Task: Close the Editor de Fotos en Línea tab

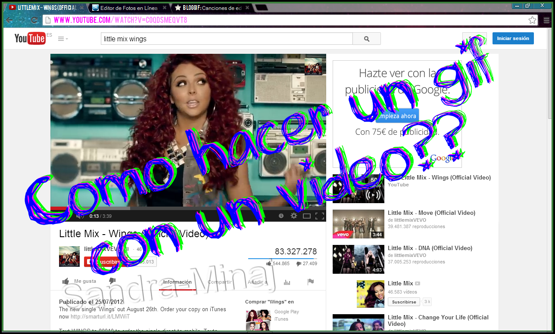Action: pyautogui.click(x=164, y=8)
